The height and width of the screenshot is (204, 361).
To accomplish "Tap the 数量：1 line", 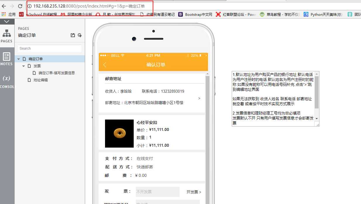I will coord(144,137).
